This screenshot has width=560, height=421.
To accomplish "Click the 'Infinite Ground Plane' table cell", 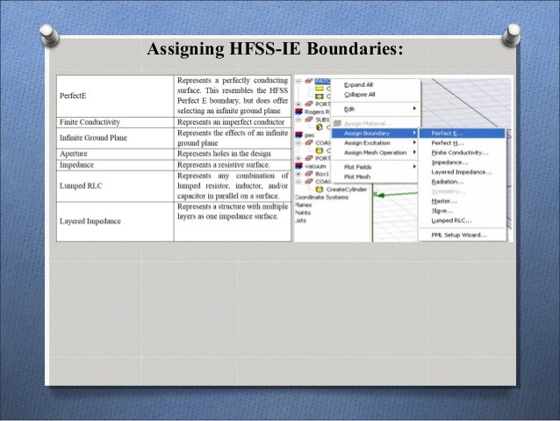I will click(x=115, y=138).
